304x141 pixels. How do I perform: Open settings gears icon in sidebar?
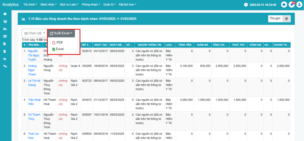5,66
